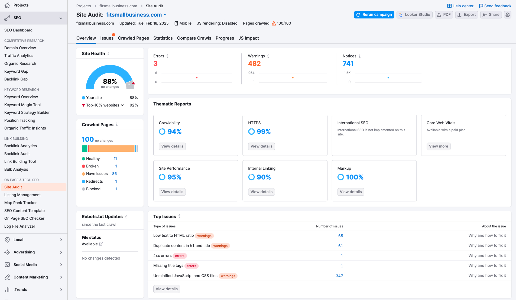
Task: View details for Internal Linking report
Action: pyautogui.click(x=261, y=192)
